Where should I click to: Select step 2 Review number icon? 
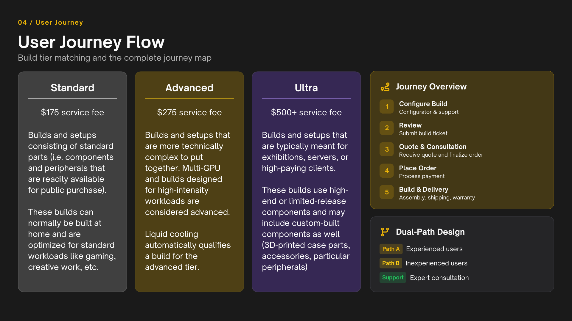click(x=386, y=128)
